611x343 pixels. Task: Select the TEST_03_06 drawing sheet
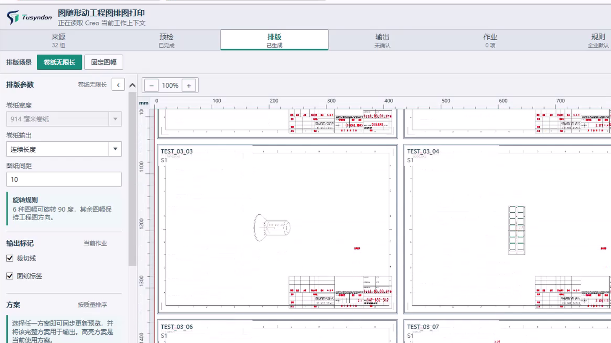278,332
